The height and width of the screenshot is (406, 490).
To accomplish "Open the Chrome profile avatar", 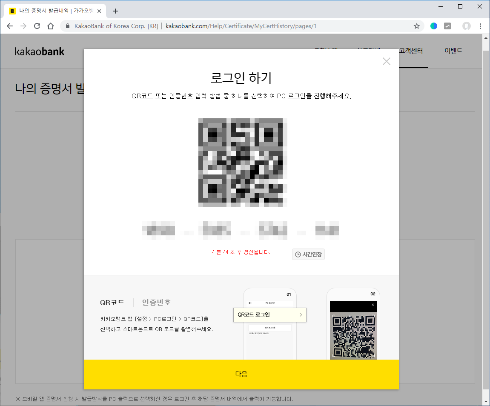I will 467,26.
